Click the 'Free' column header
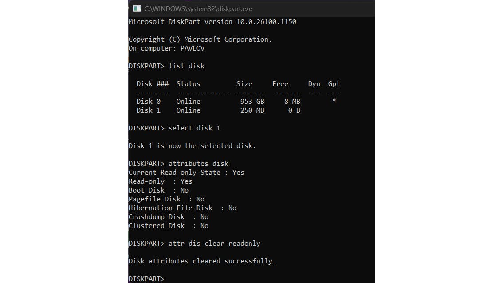The width and height of the screenshot is (503, 283). pyautogui.click(x=280, y=84)
